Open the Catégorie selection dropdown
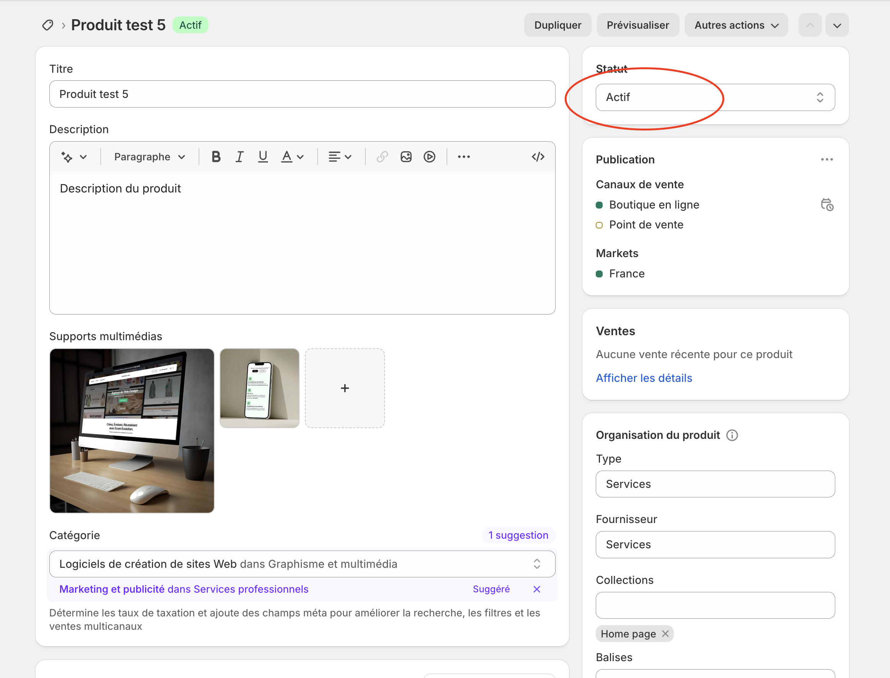 (x=302, y=564)
